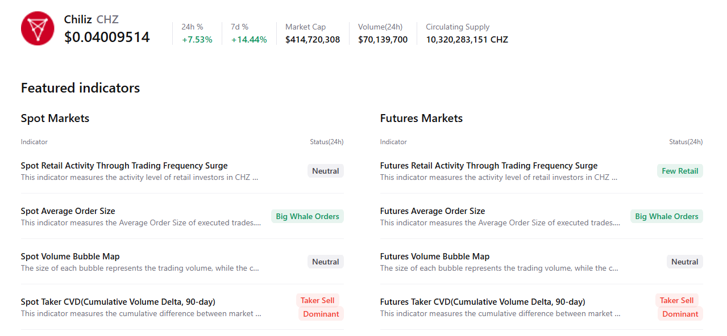The image size is (727, 336).
Task: Click the Circulating Supply value
Action: tap(467, 40)
